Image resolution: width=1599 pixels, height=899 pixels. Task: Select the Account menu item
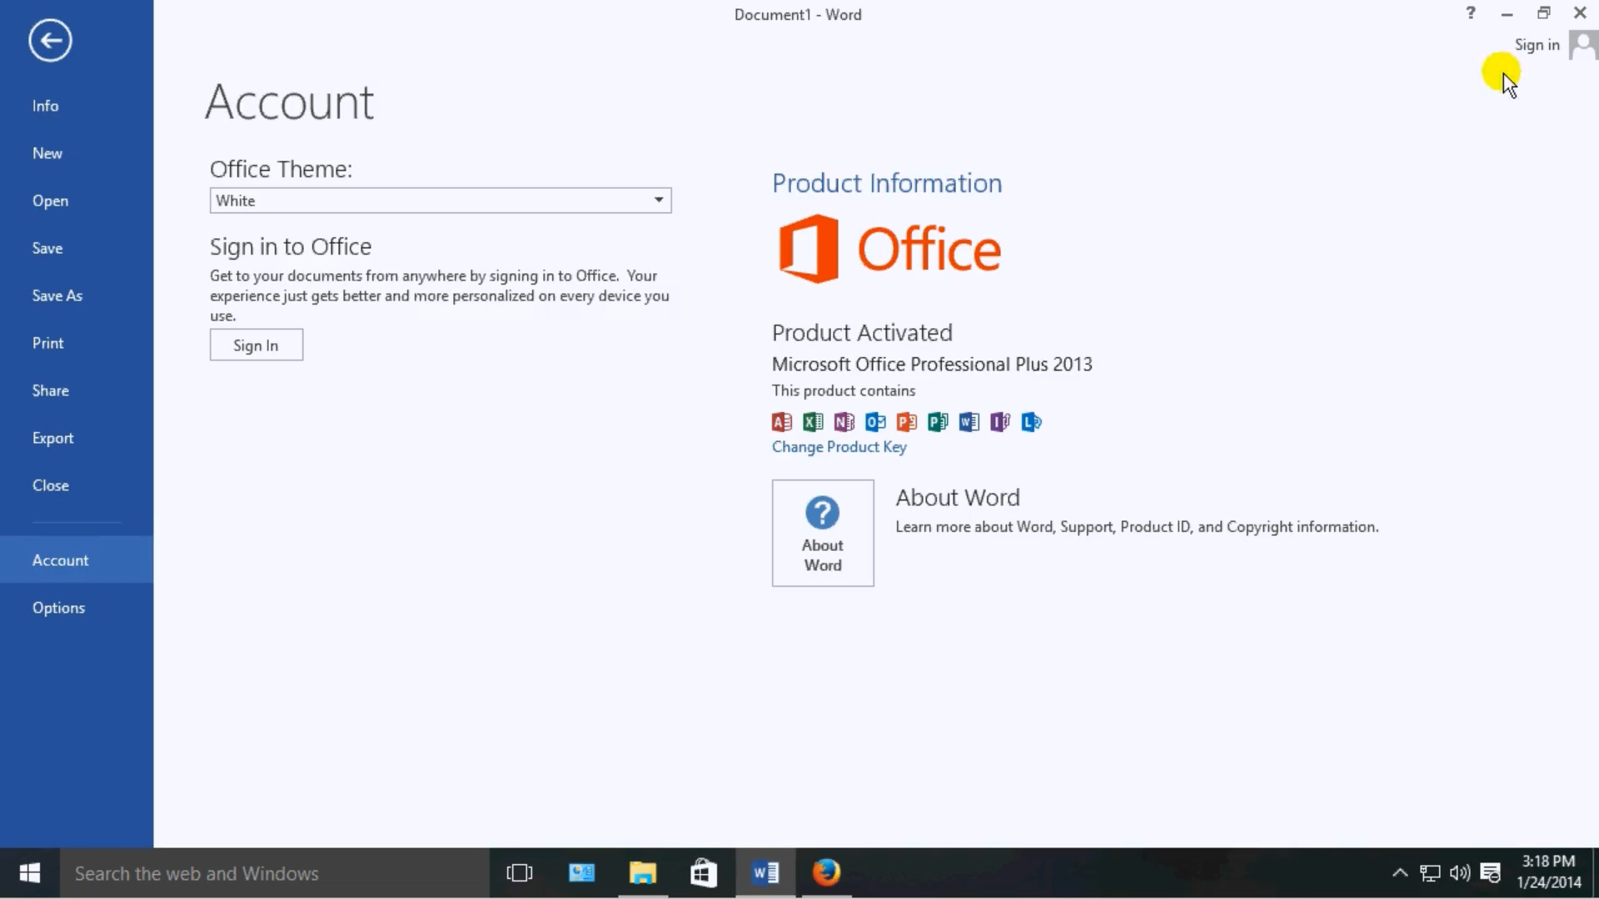61,560
